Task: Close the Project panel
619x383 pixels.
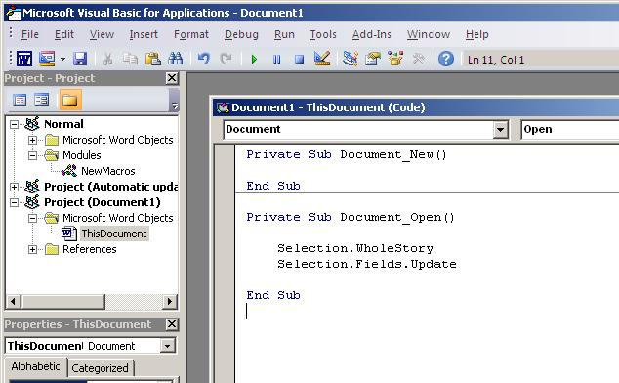Action: (172, 78)
